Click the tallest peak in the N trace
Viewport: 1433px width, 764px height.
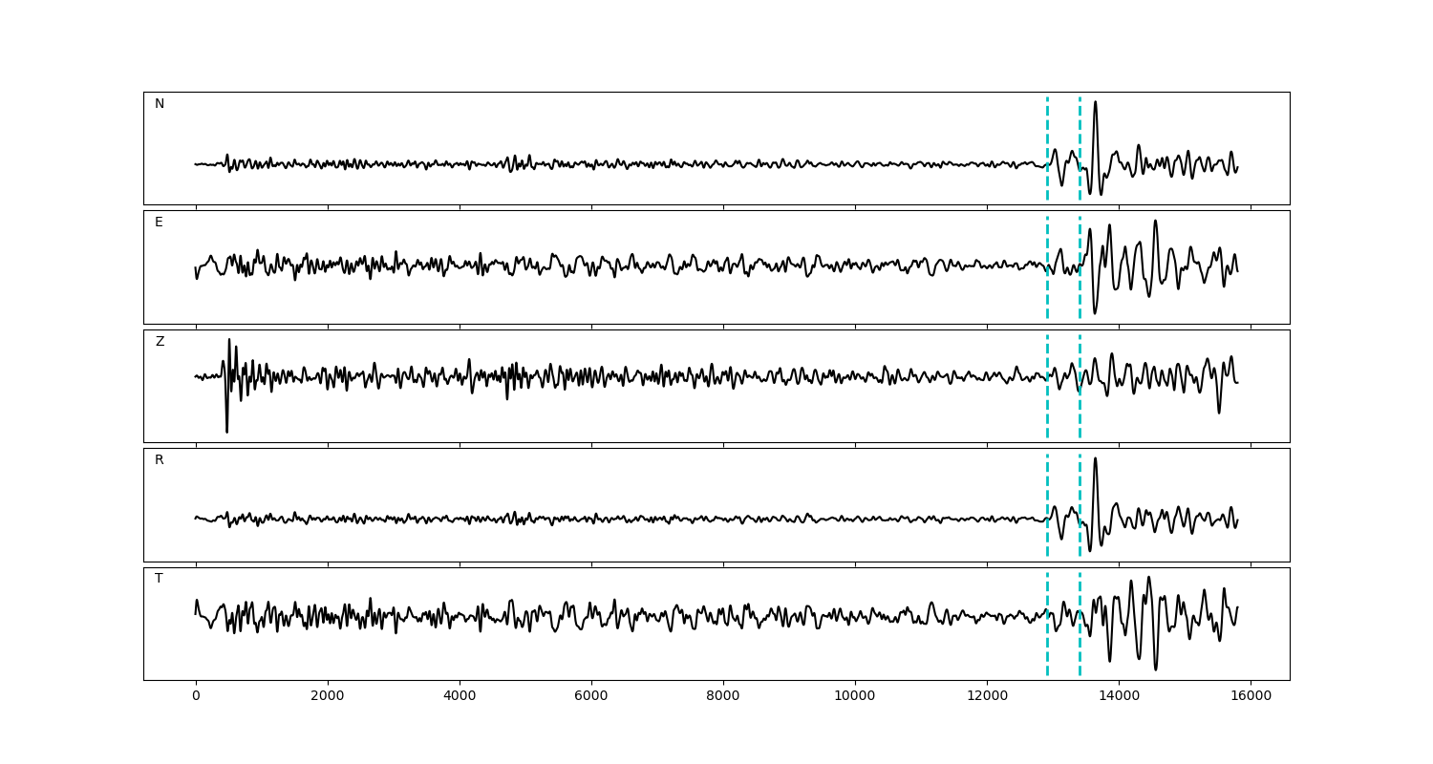tap(1095, 103)
